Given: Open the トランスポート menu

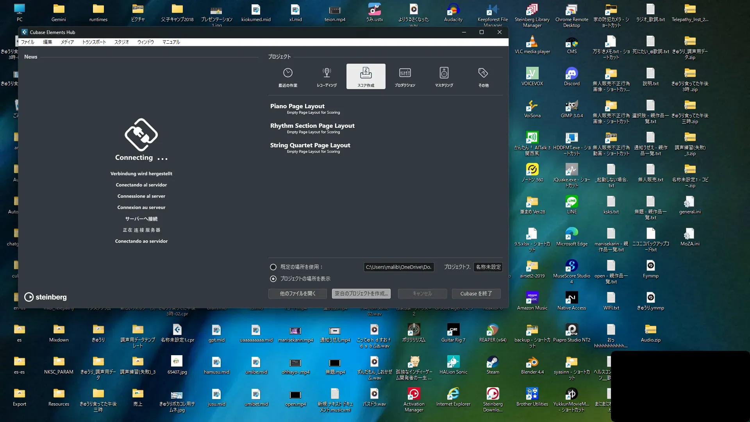Looking at the screenshot, I should 94,42.
